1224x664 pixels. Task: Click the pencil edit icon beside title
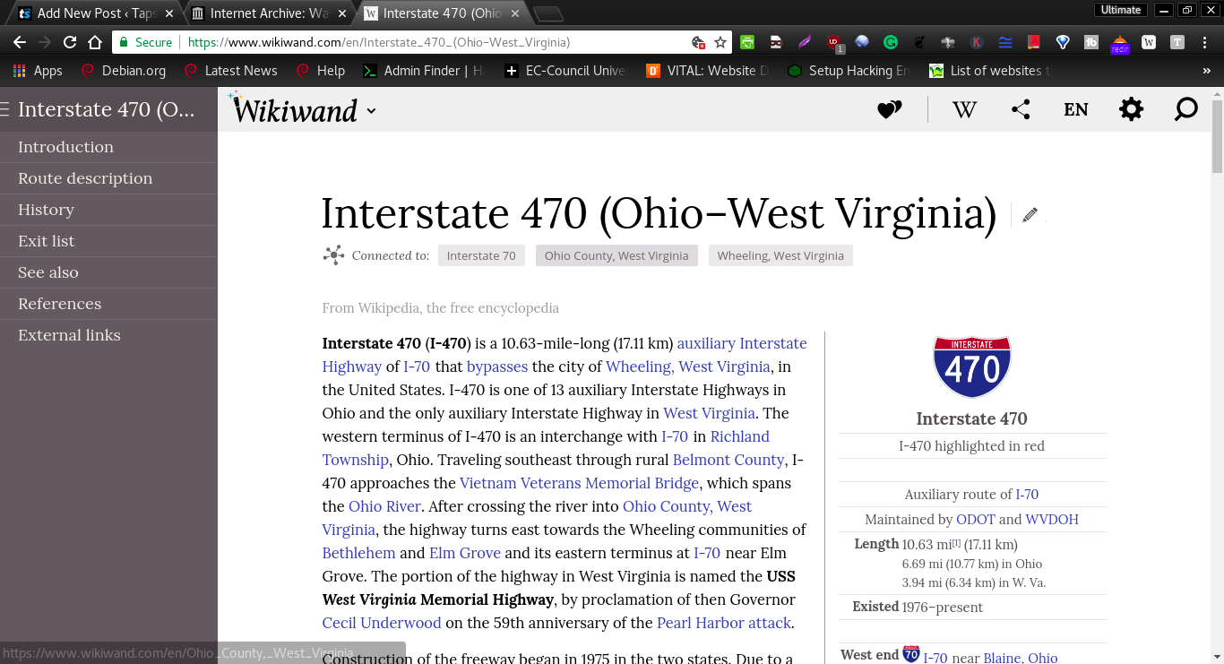click(x=1030, y=214)
